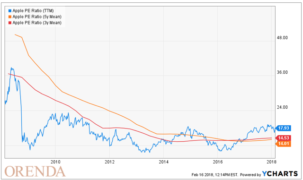Screen dimensions: 303x180
Task: Select the 'Apple PE Ratio (5y Mean)' legend label
Action: tap(37, 17)
